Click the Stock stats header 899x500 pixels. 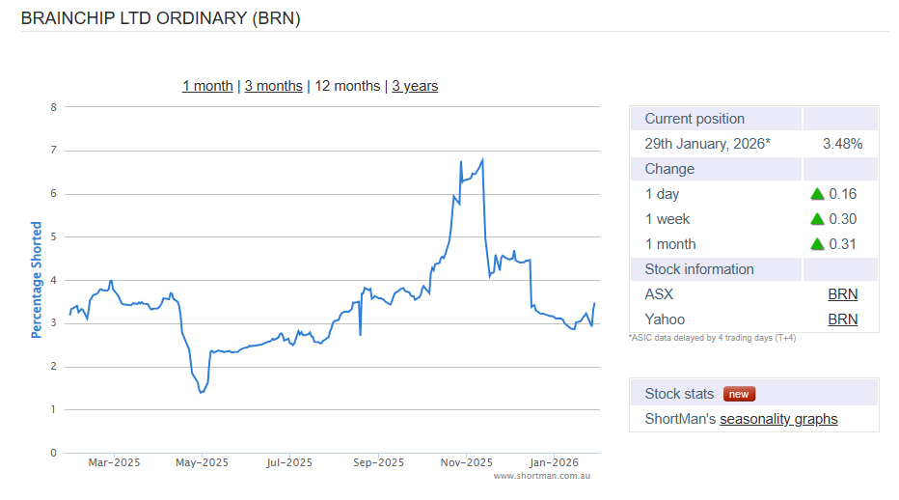click(x=679, y=394)
